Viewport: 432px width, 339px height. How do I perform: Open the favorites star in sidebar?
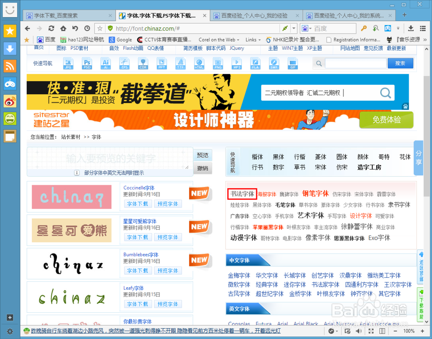[10, 31]
